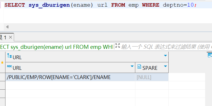The height and width of the screenshot is (106, 212).
Task: Click the panels toggle icon at right edge
Action: tap(210, 55)
